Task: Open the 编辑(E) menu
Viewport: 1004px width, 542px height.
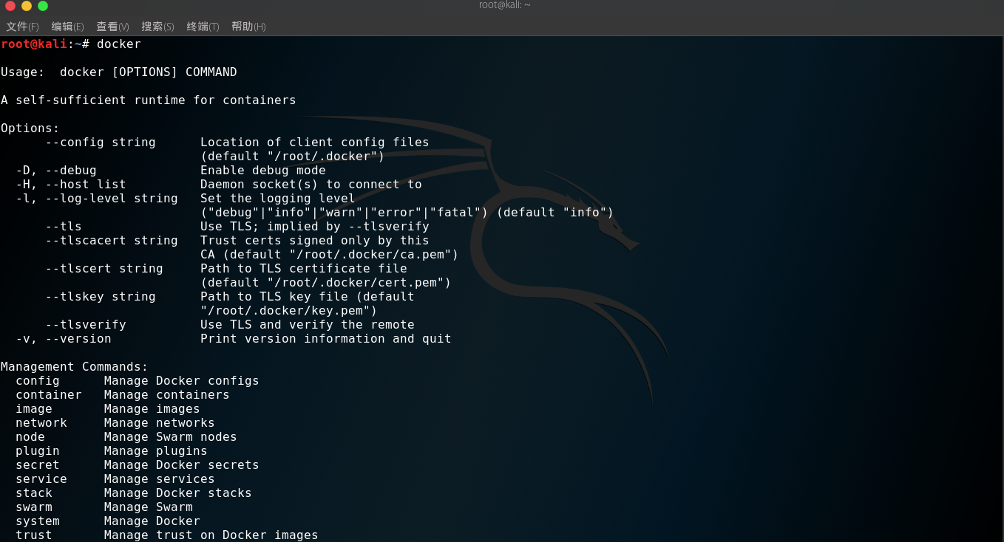Action: 67,26
